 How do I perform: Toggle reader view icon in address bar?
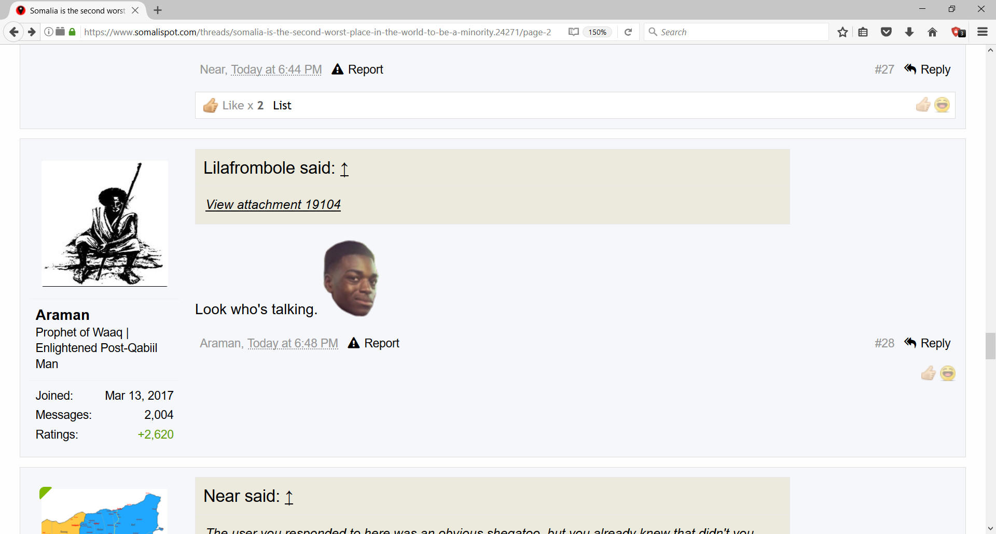[x=573, y=32]
